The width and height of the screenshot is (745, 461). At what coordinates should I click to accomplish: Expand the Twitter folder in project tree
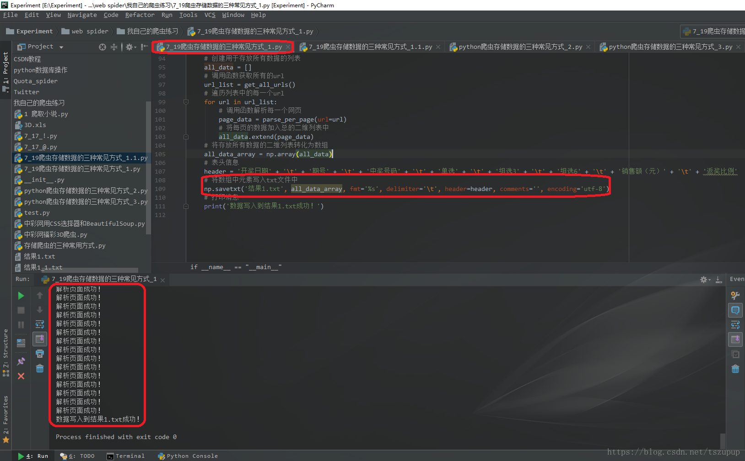[26, 92]
